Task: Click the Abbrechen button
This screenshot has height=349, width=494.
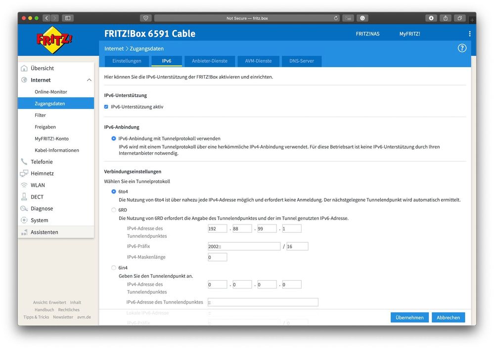Action: 448,317
